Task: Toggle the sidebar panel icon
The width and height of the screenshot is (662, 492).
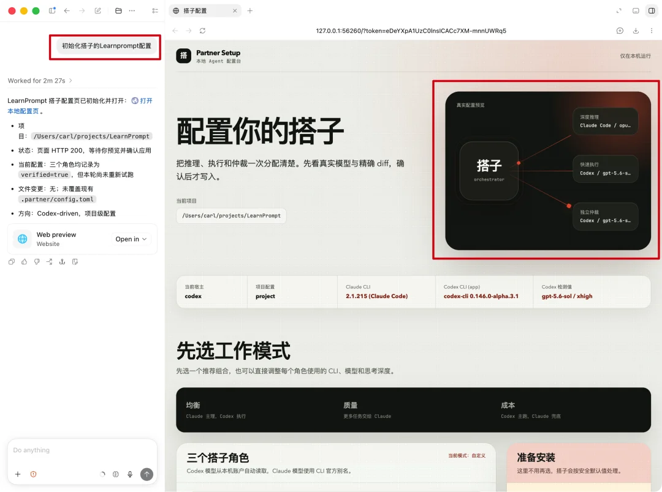Action: click(x=52, y=10)
